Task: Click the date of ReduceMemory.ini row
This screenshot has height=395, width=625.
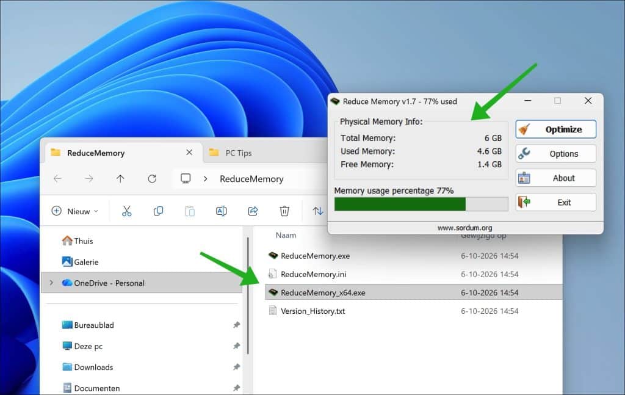Action: coord(490,274)
